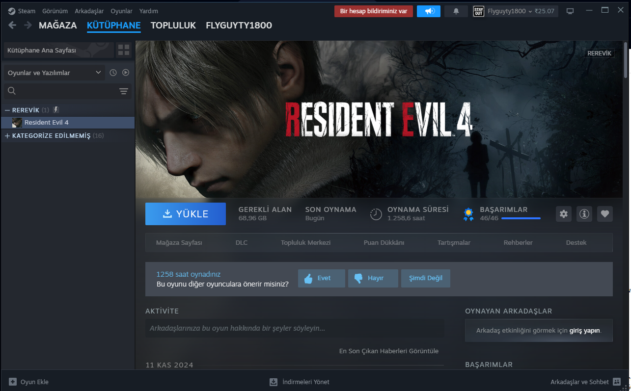Open the Yardım menu
Viewport: 631px width, 391px height.
149,11
